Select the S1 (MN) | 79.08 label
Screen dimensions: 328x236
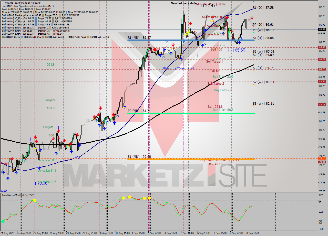(139, 156)
